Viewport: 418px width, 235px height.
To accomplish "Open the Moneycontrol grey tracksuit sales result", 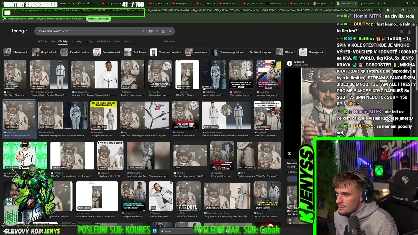I will 62,115.
